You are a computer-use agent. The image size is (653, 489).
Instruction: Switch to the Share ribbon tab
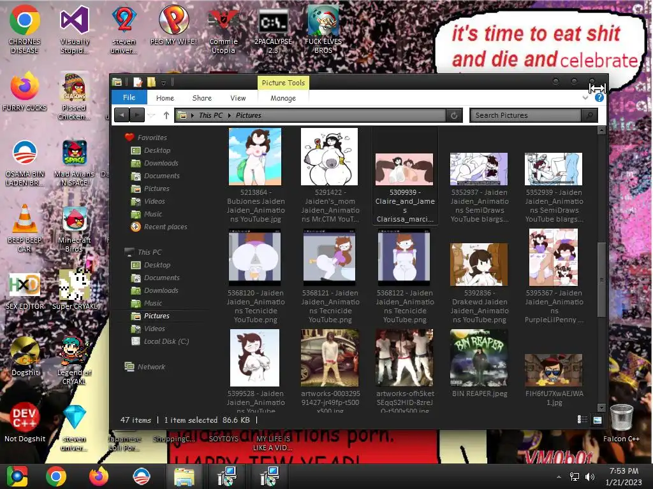click(x=202, y=98)
